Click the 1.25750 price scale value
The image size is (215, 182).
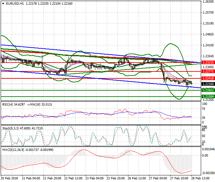(x=208, y=13)
